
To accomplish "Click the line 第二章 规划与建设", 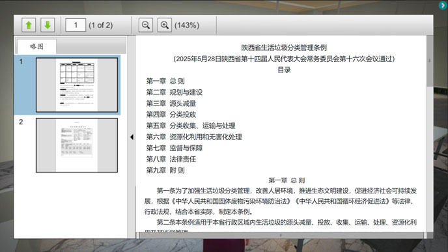I will (175, 92).
